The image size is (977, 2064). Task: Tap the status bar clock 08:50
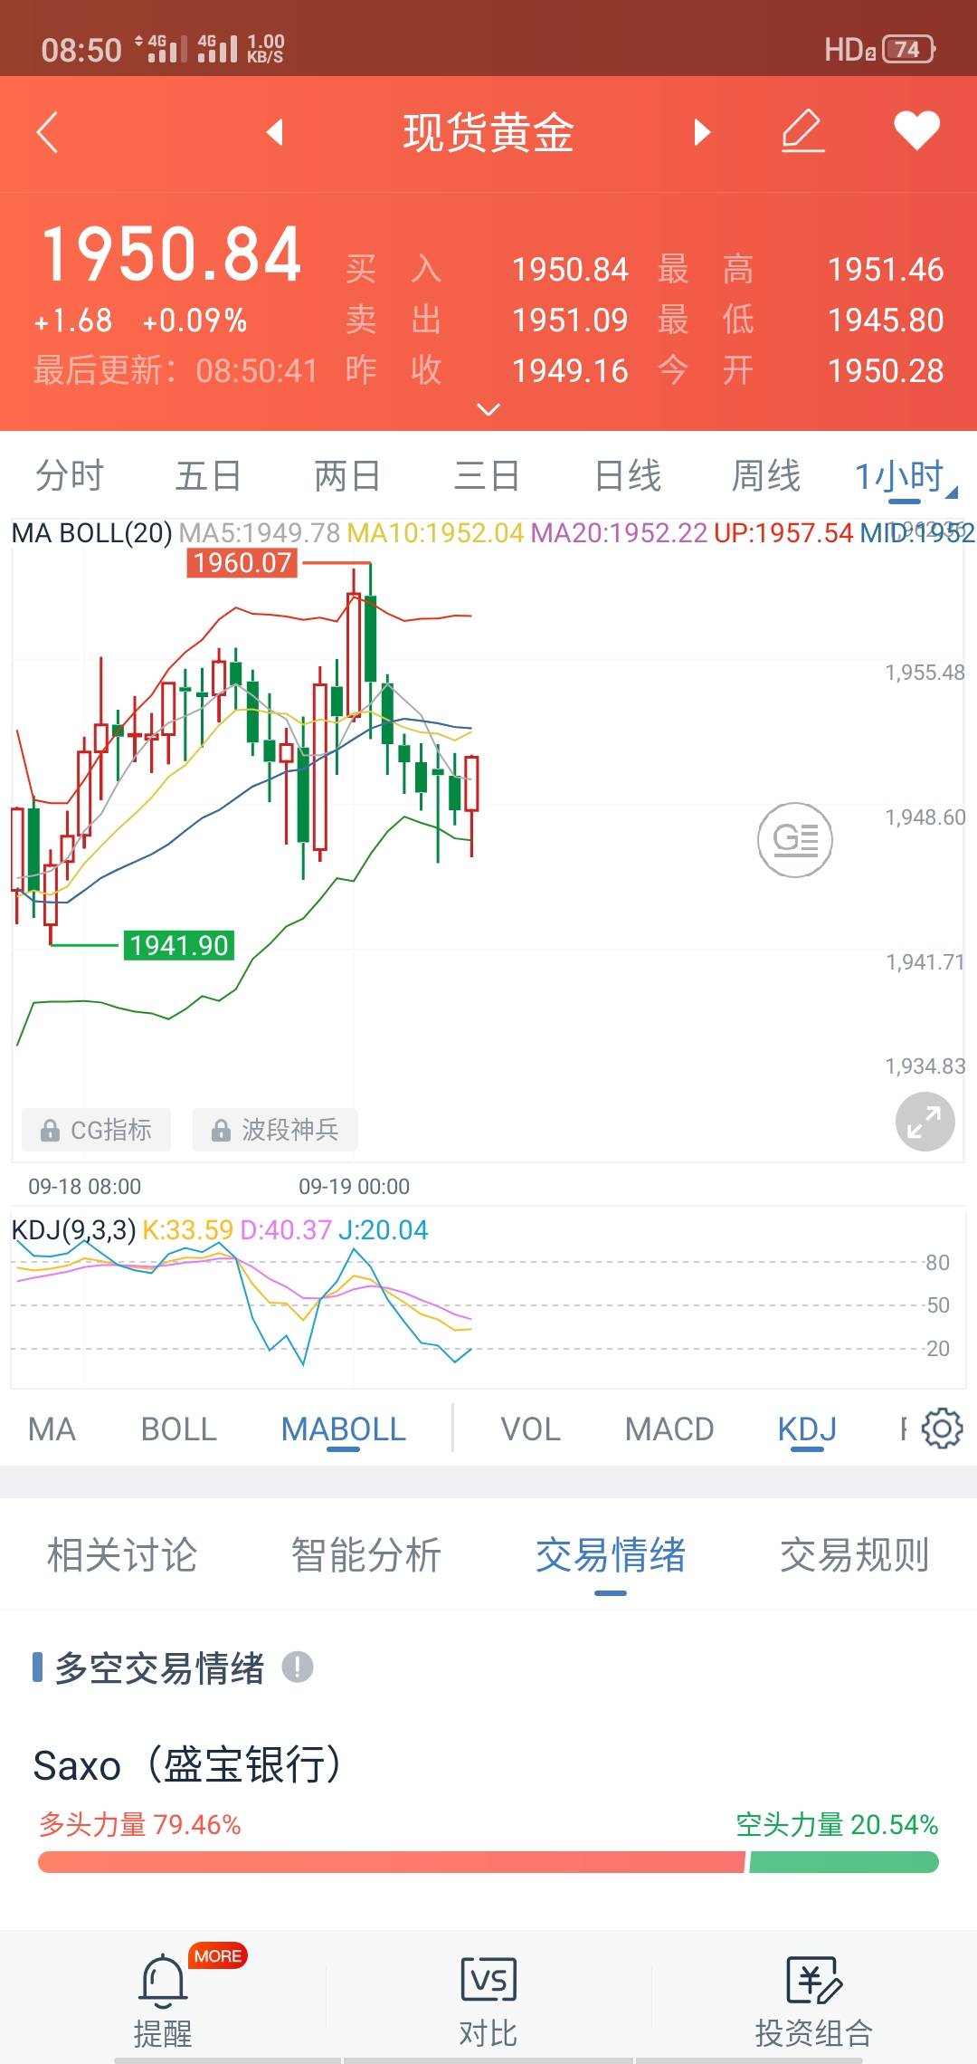[x=81, y=50]
